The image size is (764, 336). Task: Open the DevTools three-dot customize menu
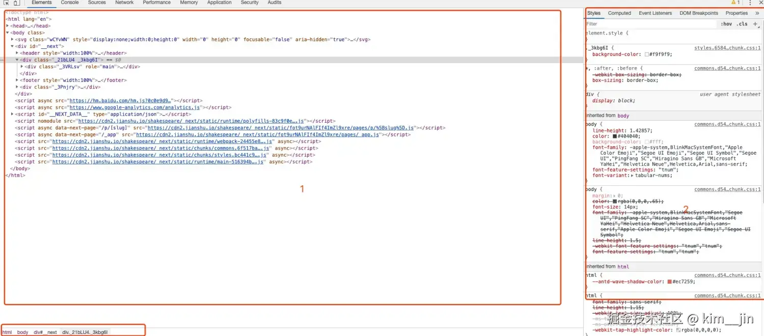750,3
